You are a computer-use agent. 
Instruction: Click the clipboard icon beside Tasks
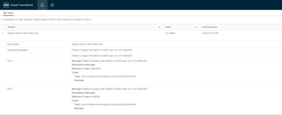point(5,13)
